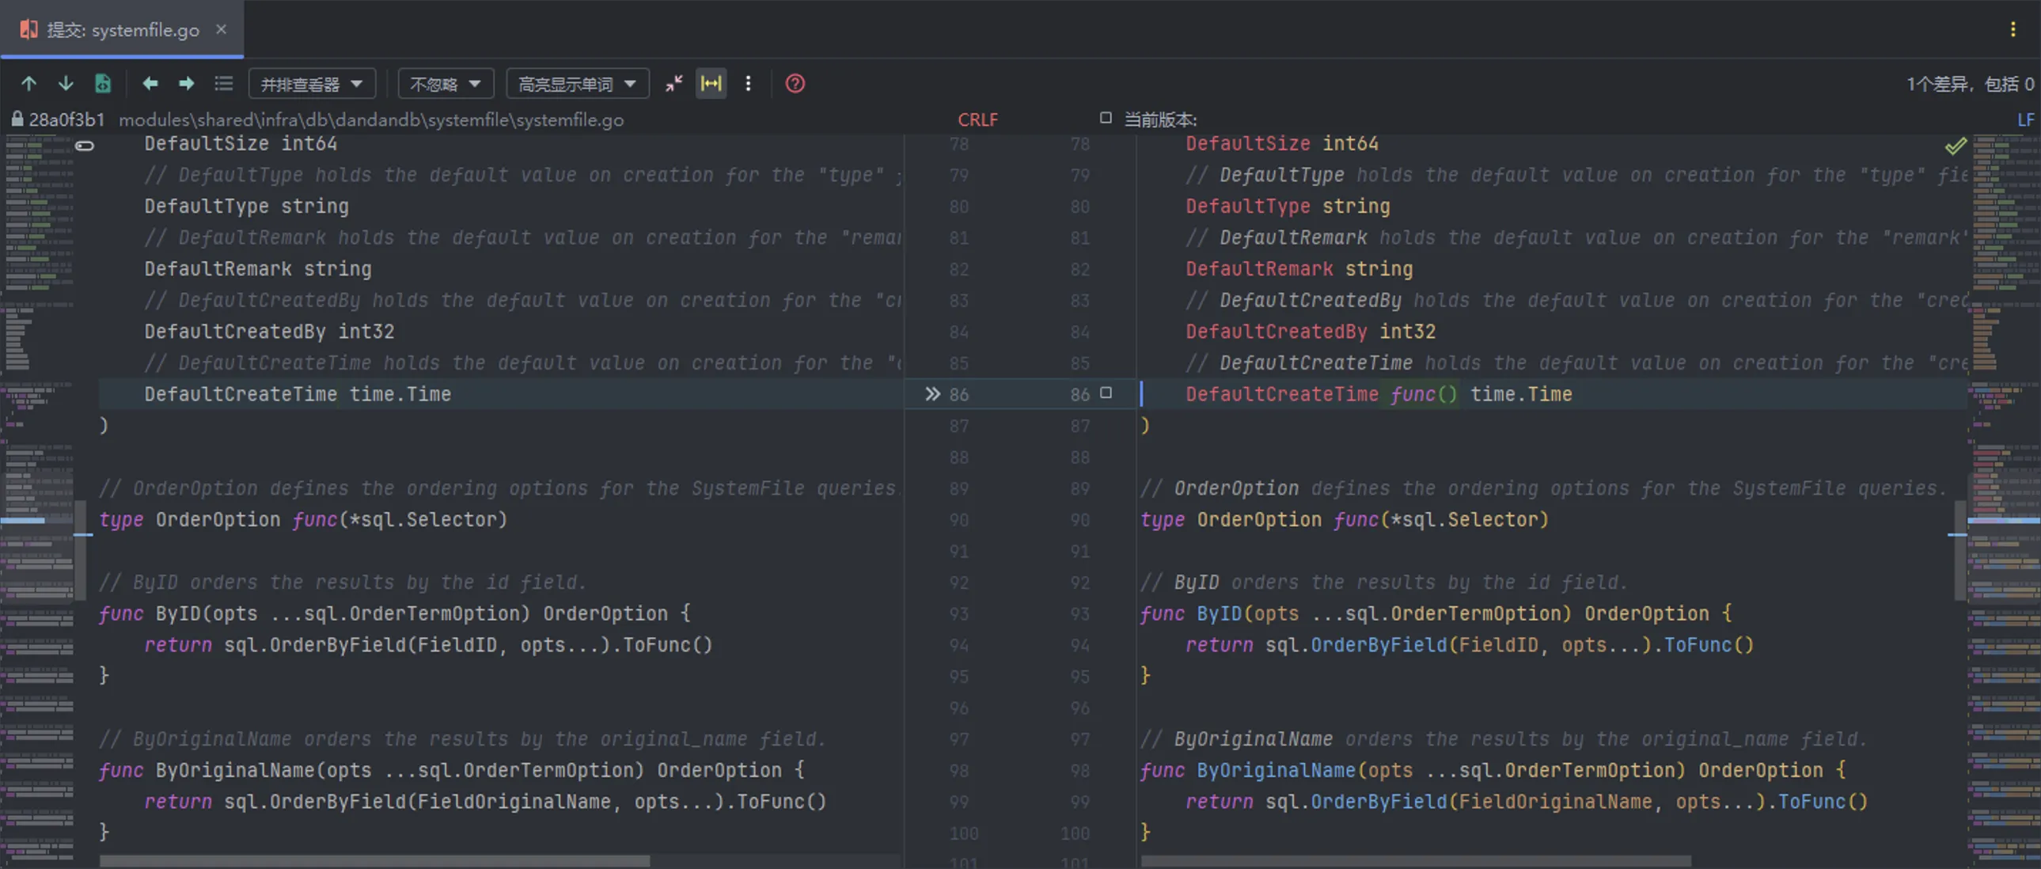Apply change with double chevron on line 86

pos(932,393)
